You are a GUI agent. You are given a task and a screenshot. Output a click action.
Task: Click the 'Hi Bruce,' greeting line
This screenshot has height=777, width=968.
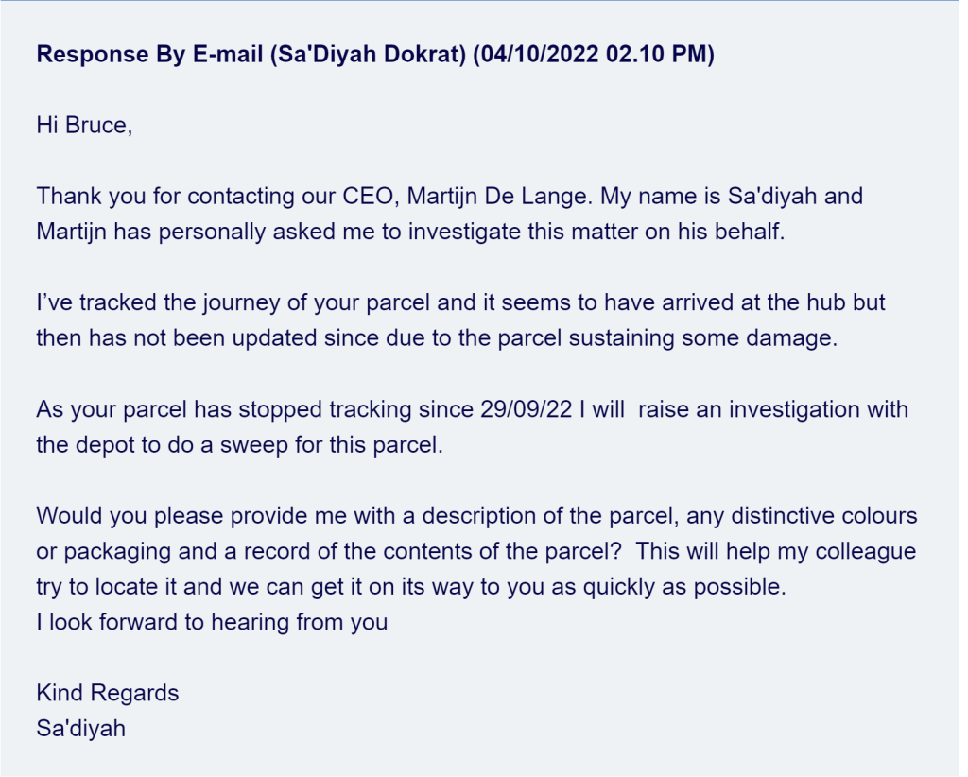pos(84,125)
